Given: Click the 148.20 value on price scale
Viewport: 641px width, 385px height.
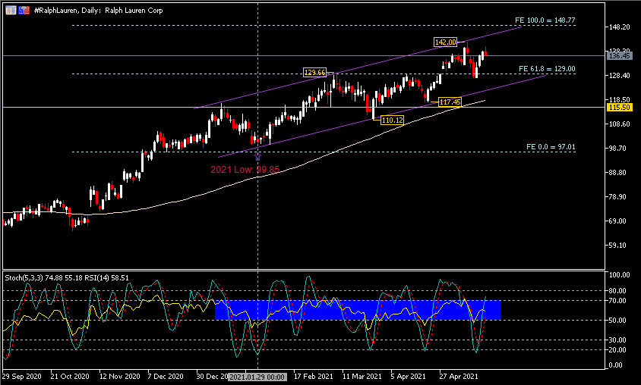Looking at the screenshot, I should pyautogui.click(x=619, y=27).
